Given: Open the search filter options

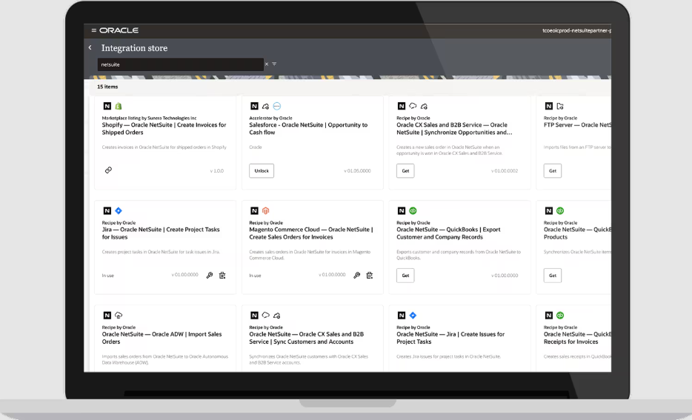Looking at the screenshot, I should pyautogui.click(x=274, y=64).
